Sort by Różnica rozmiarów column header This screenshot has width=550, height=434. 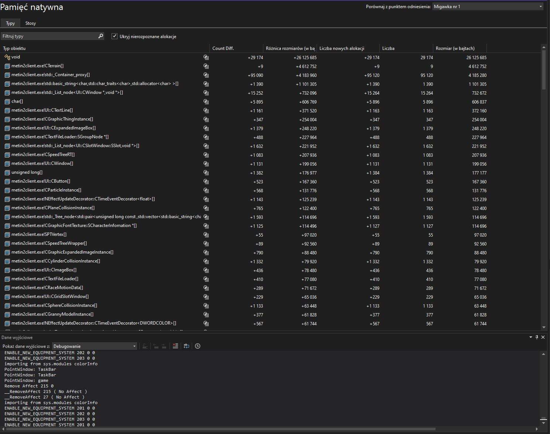(290, 48)
